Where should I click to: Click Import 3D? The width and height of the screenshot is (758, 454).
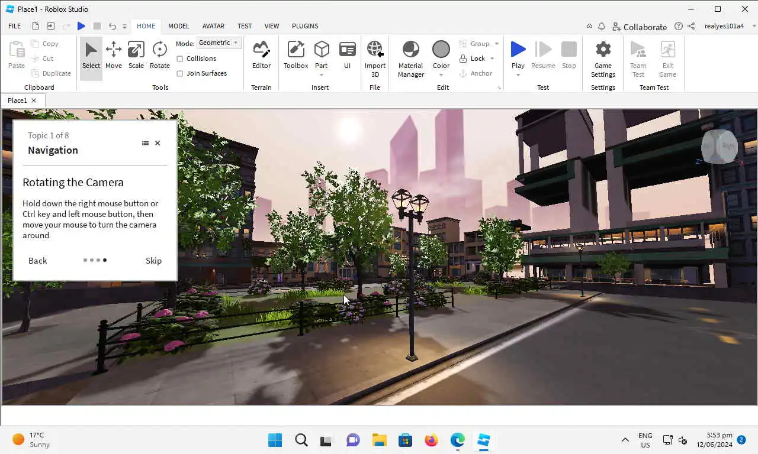point(375,59)
